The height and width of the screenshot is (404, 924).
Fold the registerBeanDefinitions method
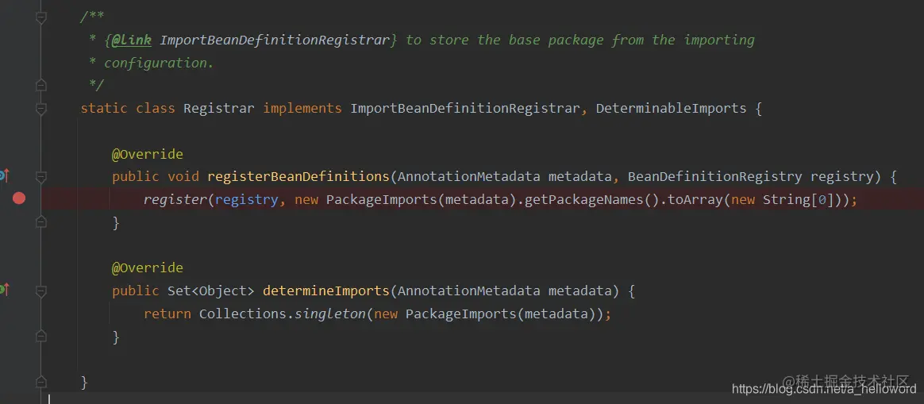pos(40,176)
